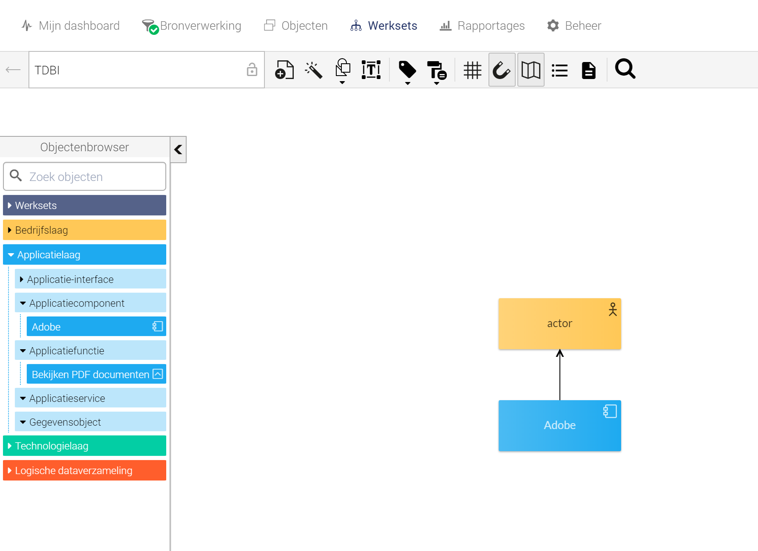The width and height of the screenshot is (758, 551).
Task: Toggle the grid display
Action: 472,70
